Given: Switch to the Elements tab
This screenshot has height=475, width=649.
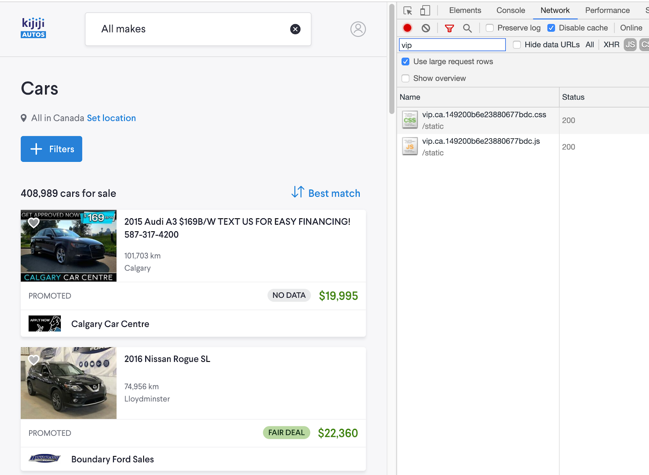Looking at the screenshot, I should 465,11.
